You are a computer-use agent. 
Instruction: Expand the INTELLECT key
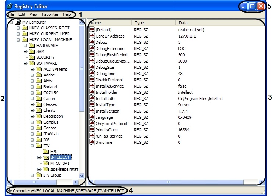click(39, 157)
